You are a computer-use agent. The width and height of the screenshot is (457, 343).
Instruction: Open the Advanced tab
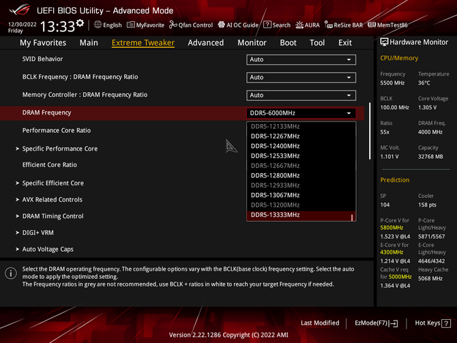click(206, 42)
